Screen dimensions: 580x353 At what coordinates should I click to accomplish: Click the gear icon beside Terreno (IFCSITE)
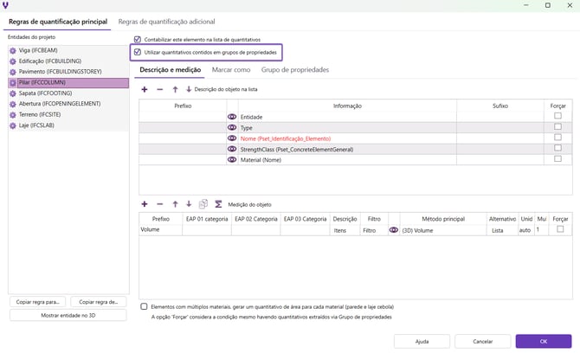[13, 115]
